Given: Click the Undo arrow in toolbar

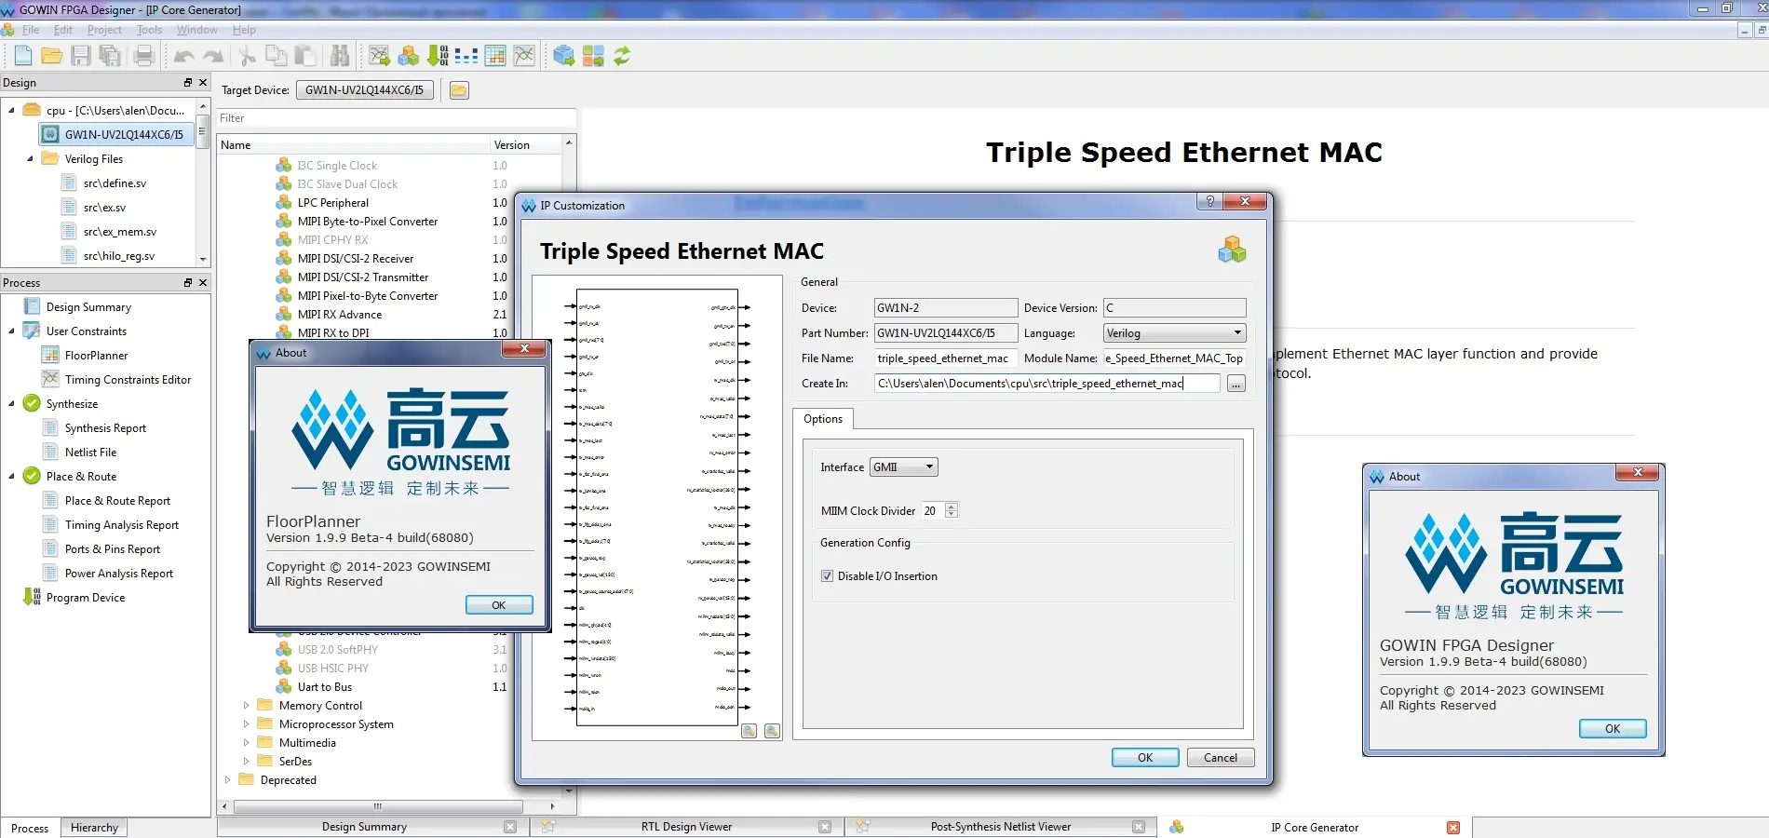Looking at the screenshot, I should click(x=184, y=56).
